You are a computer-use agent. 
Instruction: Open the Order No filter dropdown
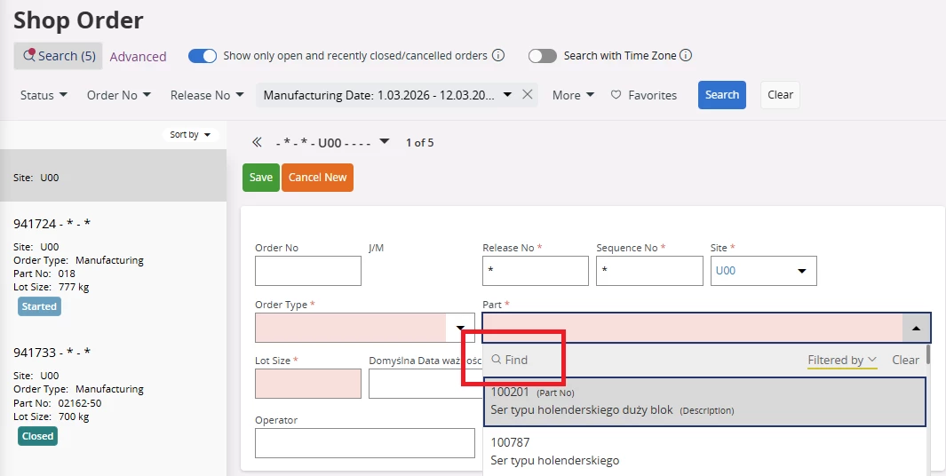(x=119, y=95)
